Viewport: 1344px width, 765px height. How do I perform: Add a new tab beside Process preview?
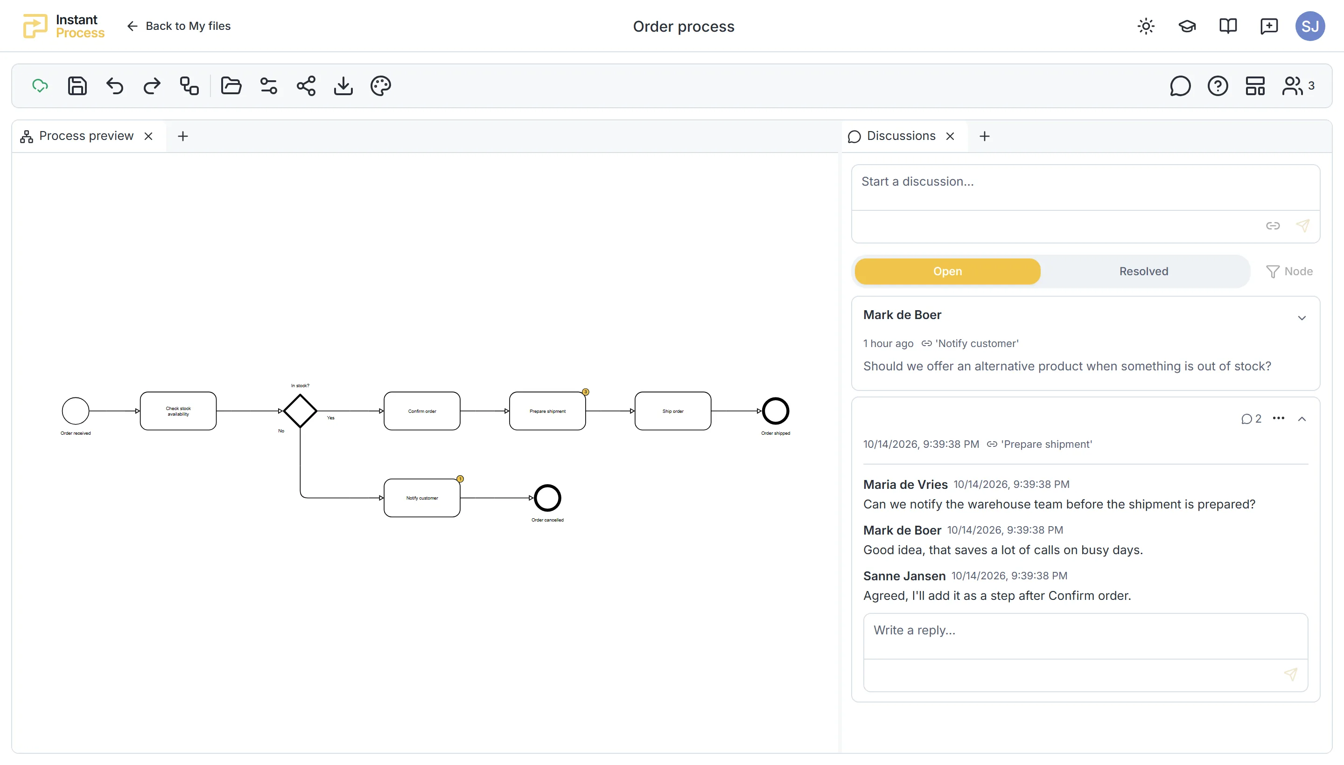point(183,136)
